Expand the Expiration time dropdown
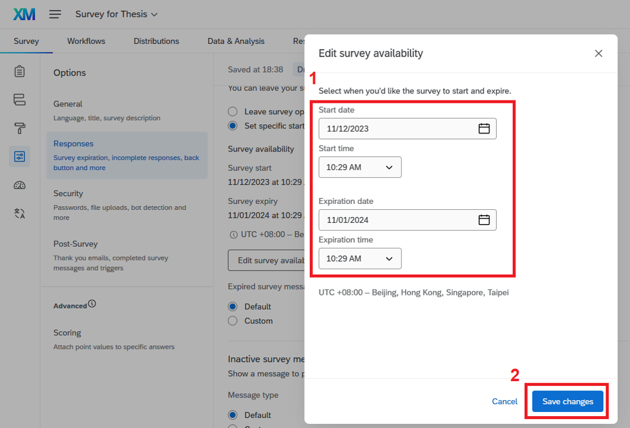Viewport: 630px width, 428px height. point(360,259)
